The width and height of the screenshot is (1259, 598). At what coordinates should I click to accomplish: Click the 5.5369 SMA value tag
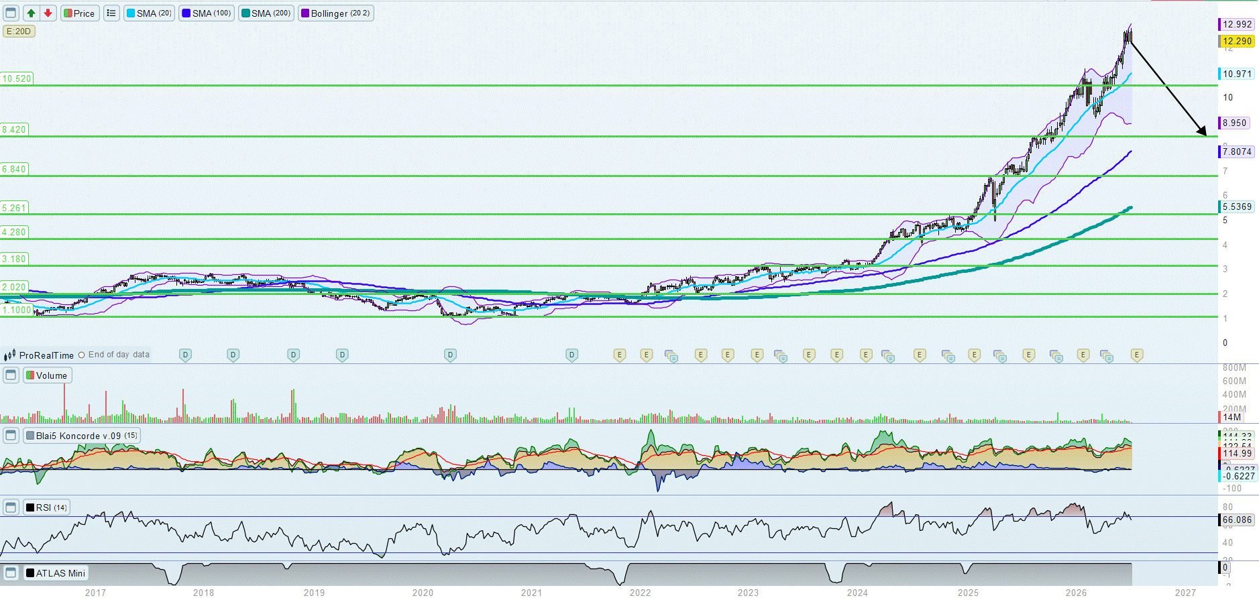[x=1236, y=206]
